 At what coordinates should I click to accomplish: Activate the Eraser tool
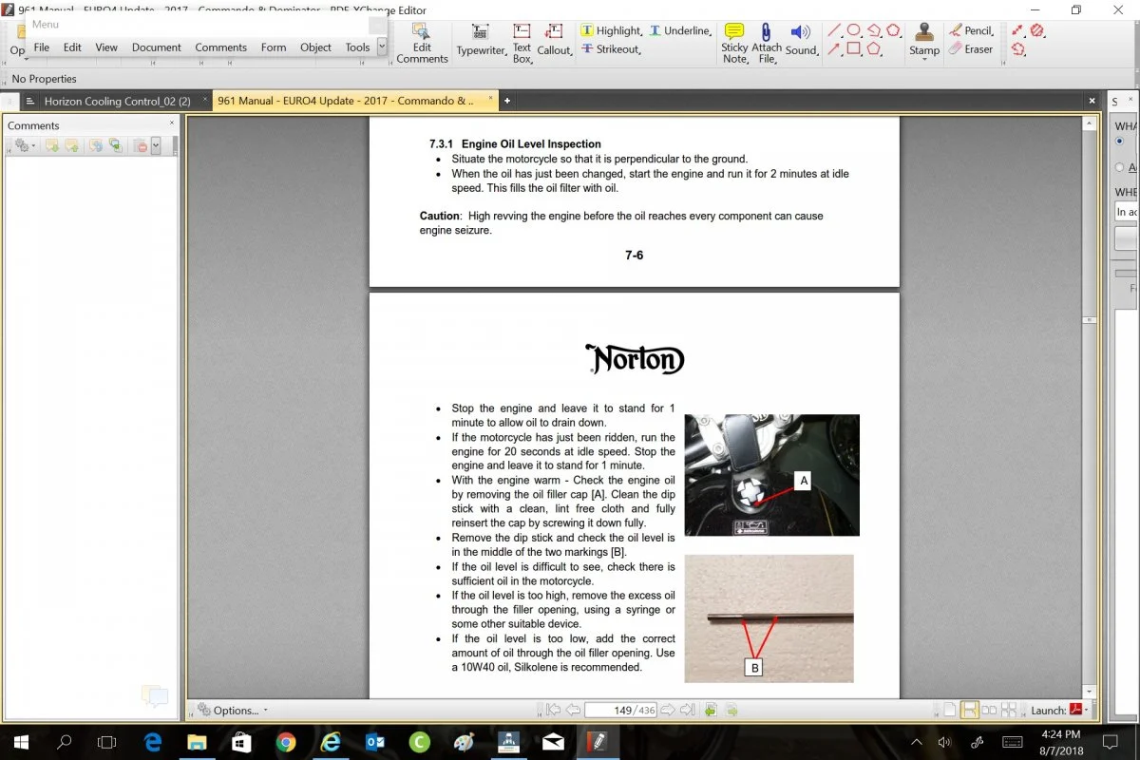point(971,49)
